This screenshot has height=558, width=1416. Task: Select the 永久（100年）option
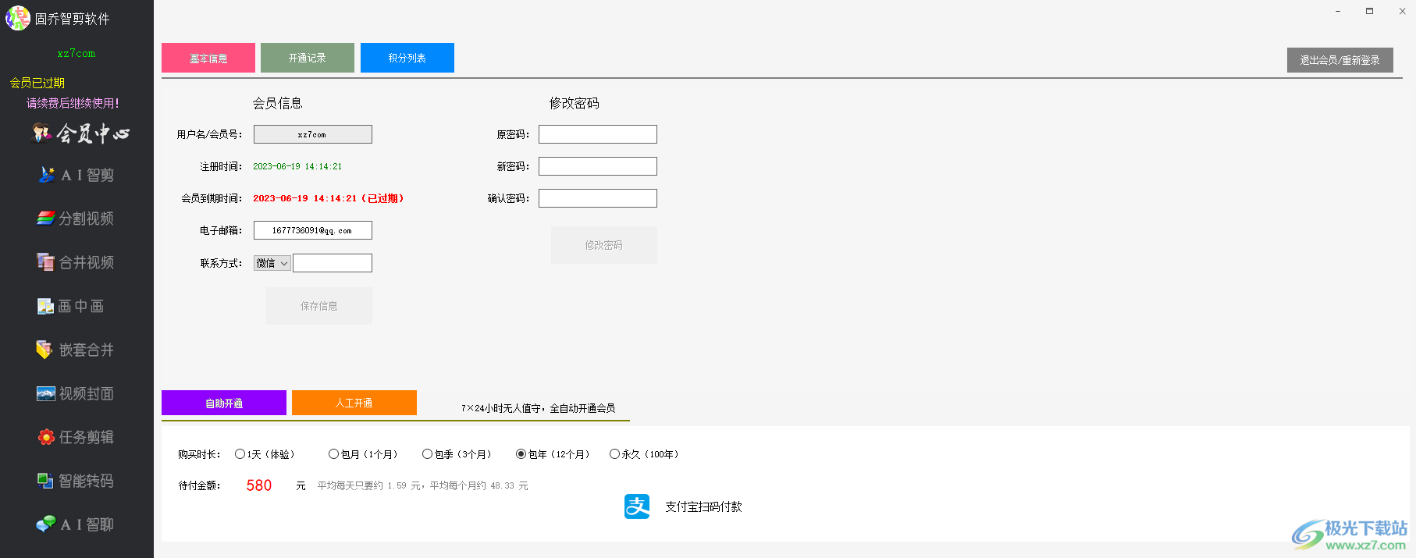(x=644, y=454)
